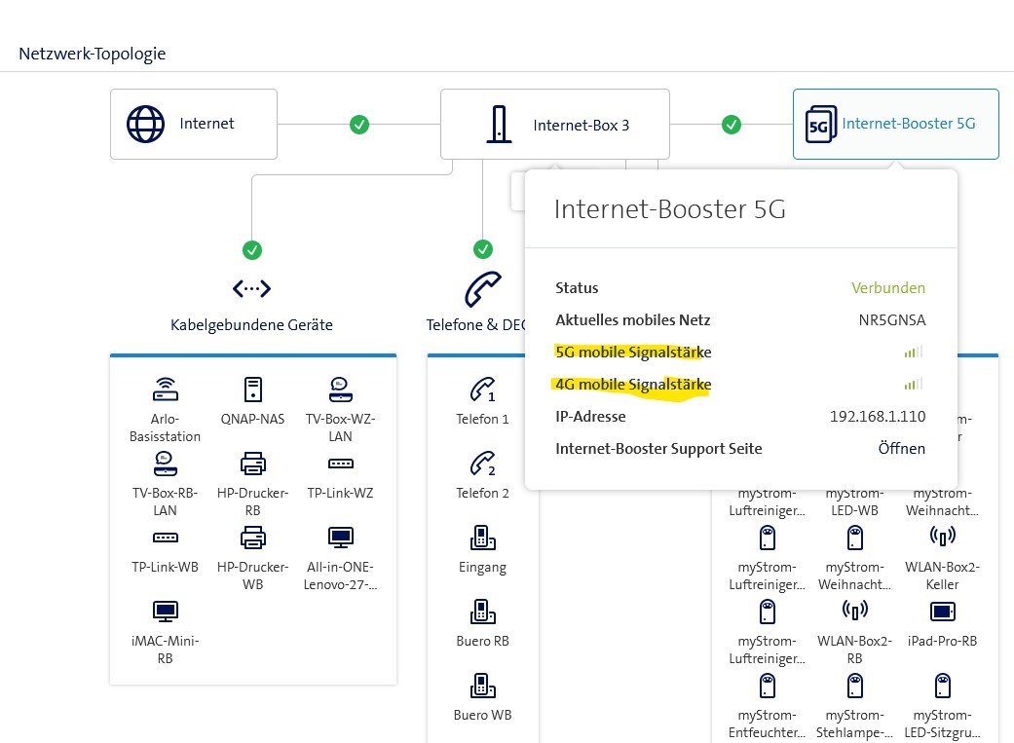1014x743 pixels.
Task: Click the IP-Adresse value 192.168.1.110
Action: 877,417
